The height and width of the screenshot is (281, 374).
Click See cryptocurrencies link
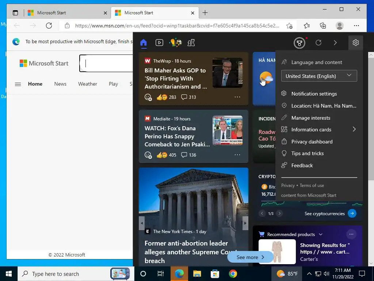[x=330, y=213]
